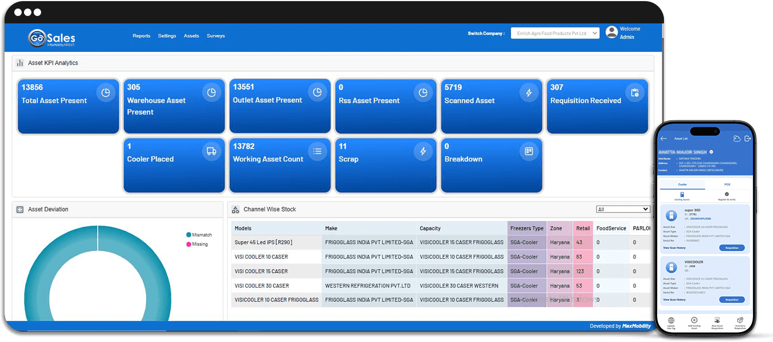Click the Asset Deviation panel icon

20,210
